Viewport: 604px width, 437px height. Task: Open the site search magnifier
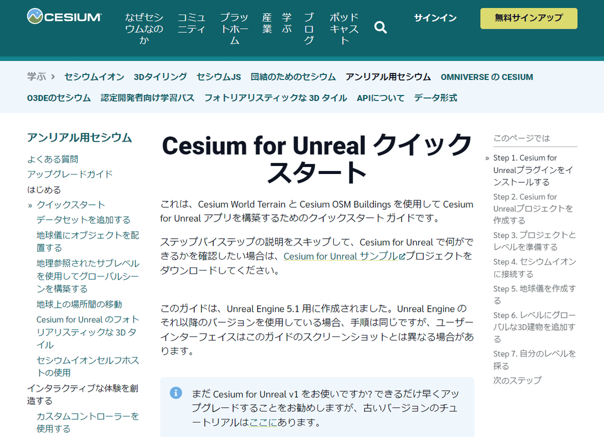(381, 28)
